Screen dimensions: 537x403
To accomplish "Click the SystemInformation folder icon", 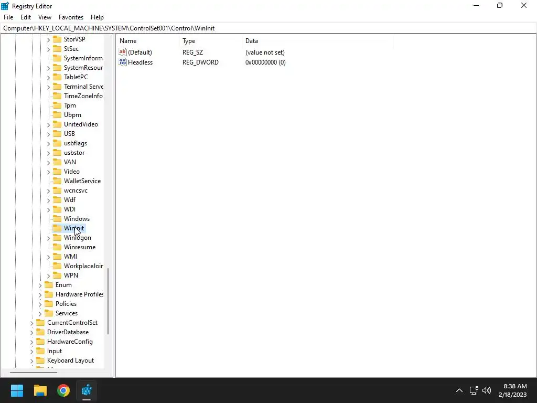I will (x=57, y=58).
